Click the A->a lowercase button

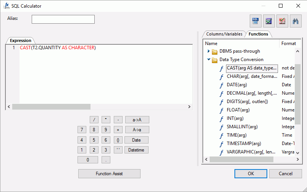pyautogui.click(x=137, y=130)
